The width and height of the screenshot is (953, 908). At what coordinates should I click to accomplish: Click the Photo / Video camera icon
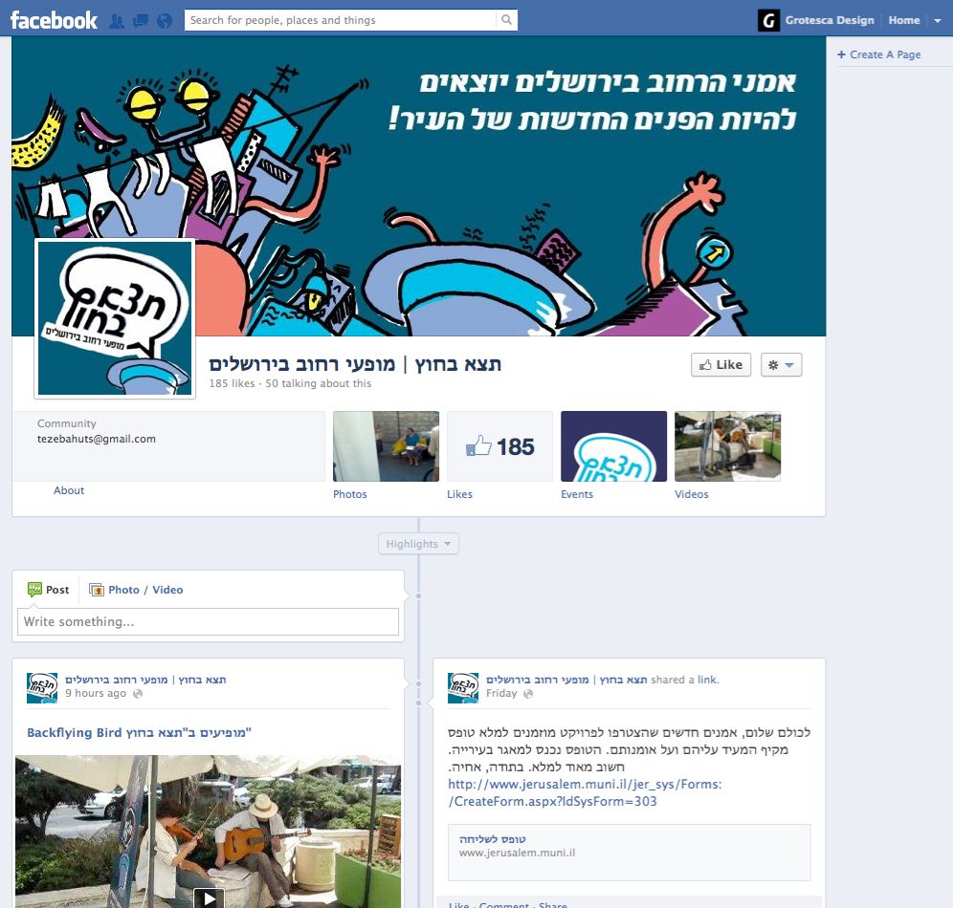[97, 590]
